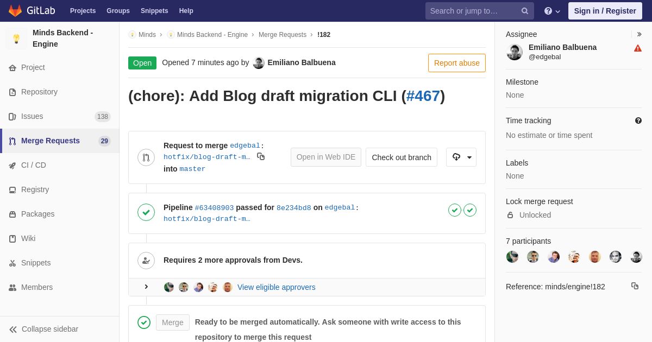Viewport: 652px width, 342px height.
Task: Open the download dropdown button
Action: pos(461,157)
